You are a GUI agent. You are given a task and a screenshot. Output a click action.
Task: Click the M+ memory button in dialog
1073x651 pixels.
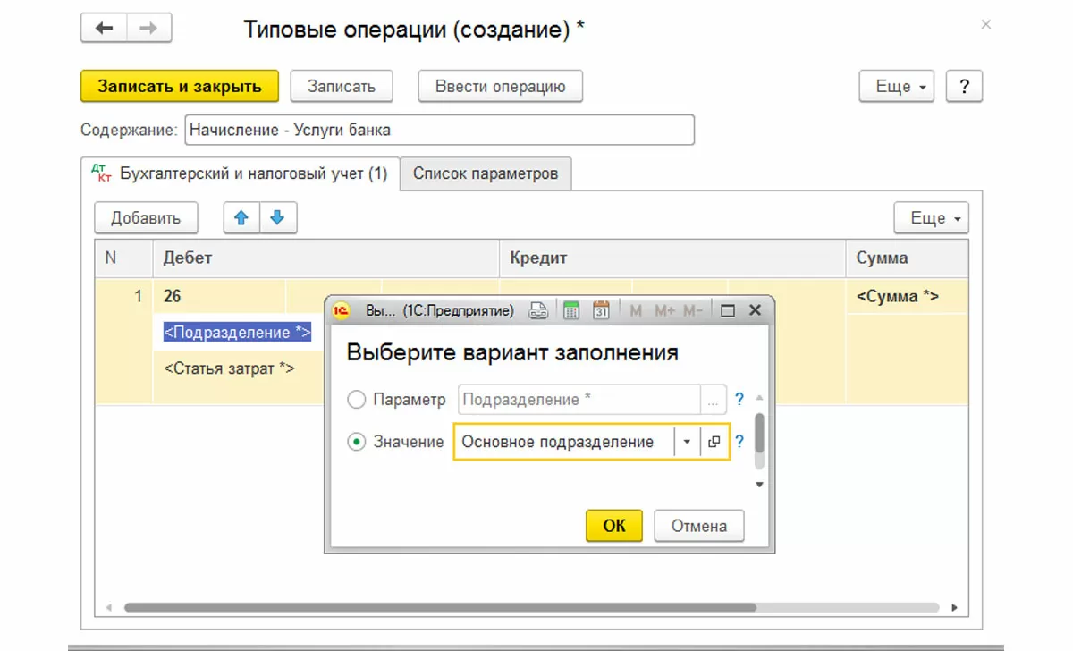664,311
